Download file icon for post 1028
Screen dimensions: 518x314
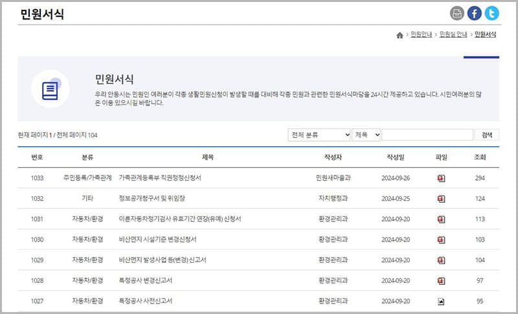tap(441, 281)
